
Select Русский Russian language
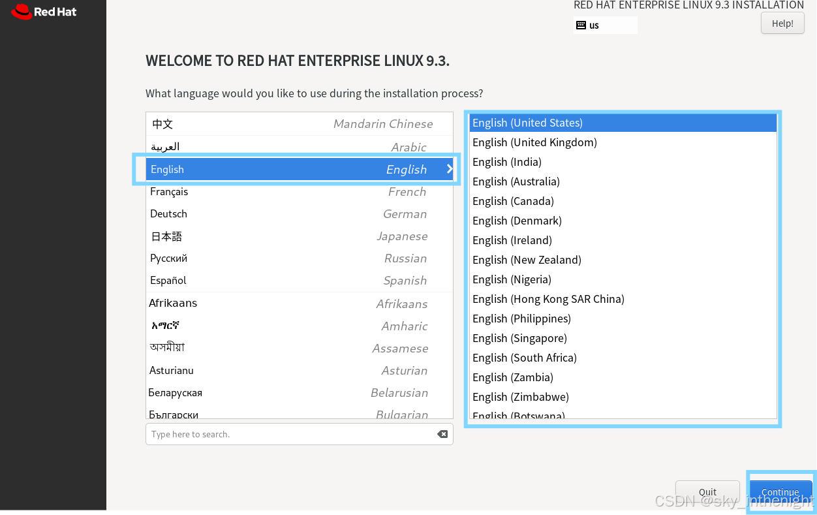coord(299,258)
